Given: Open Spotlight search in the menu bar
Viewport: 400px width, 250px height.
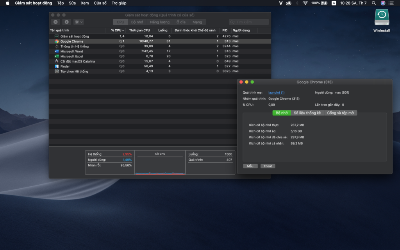Looking at the screenshot, I should pyautogui.click(x=374, y=3).
